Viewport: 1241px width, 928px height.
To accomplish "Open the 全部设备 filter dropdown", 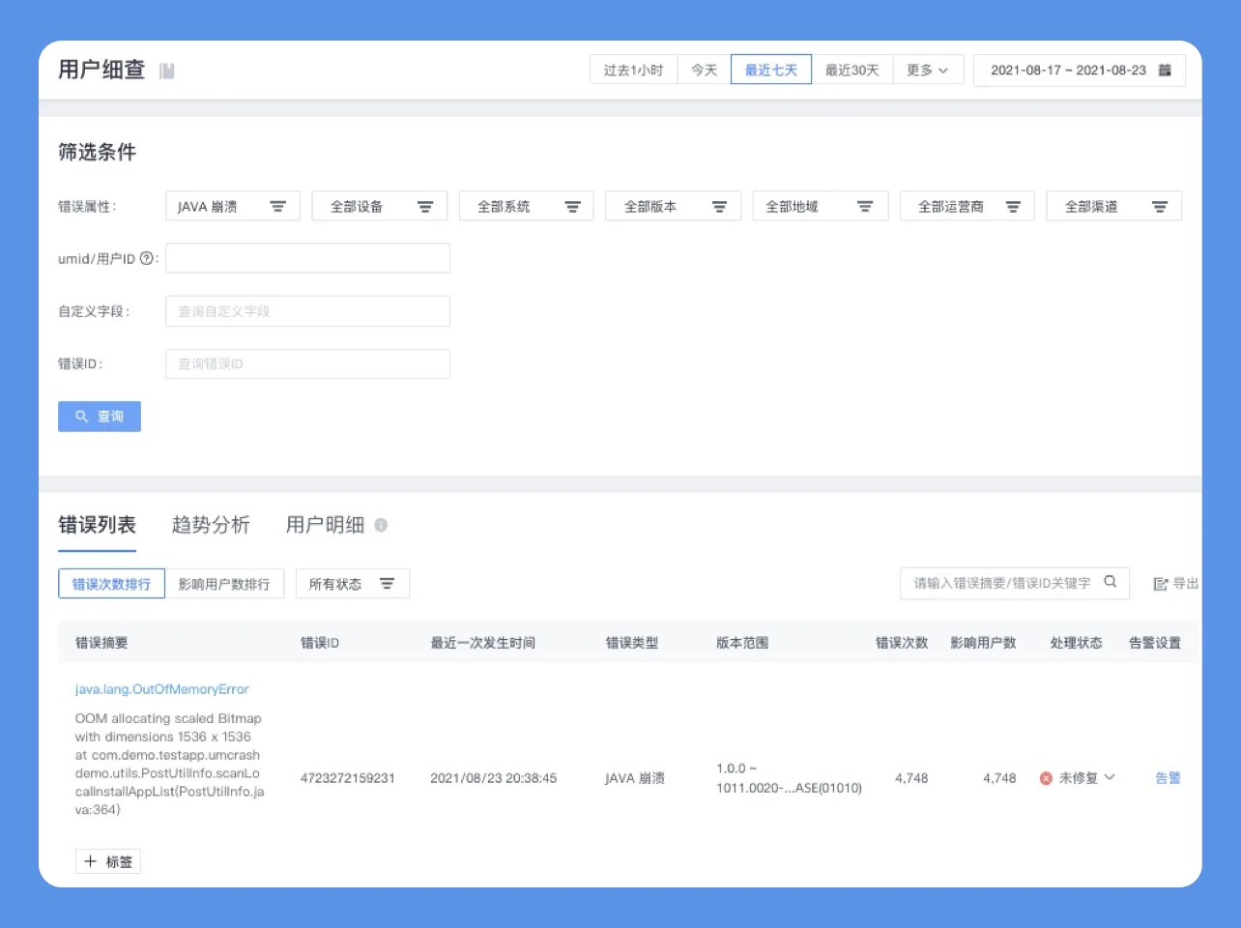I will 380,206.
